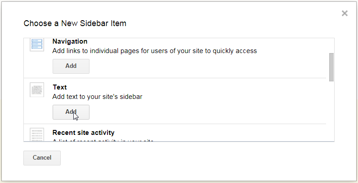Click the Text item thumbnail icon
The image size is (358, 183).
37,89
